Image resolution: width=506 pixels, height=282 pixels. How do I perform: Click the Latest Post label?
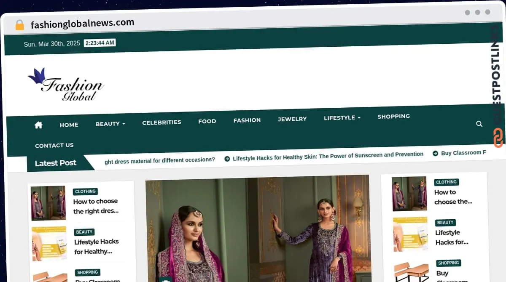pos(56,163)
